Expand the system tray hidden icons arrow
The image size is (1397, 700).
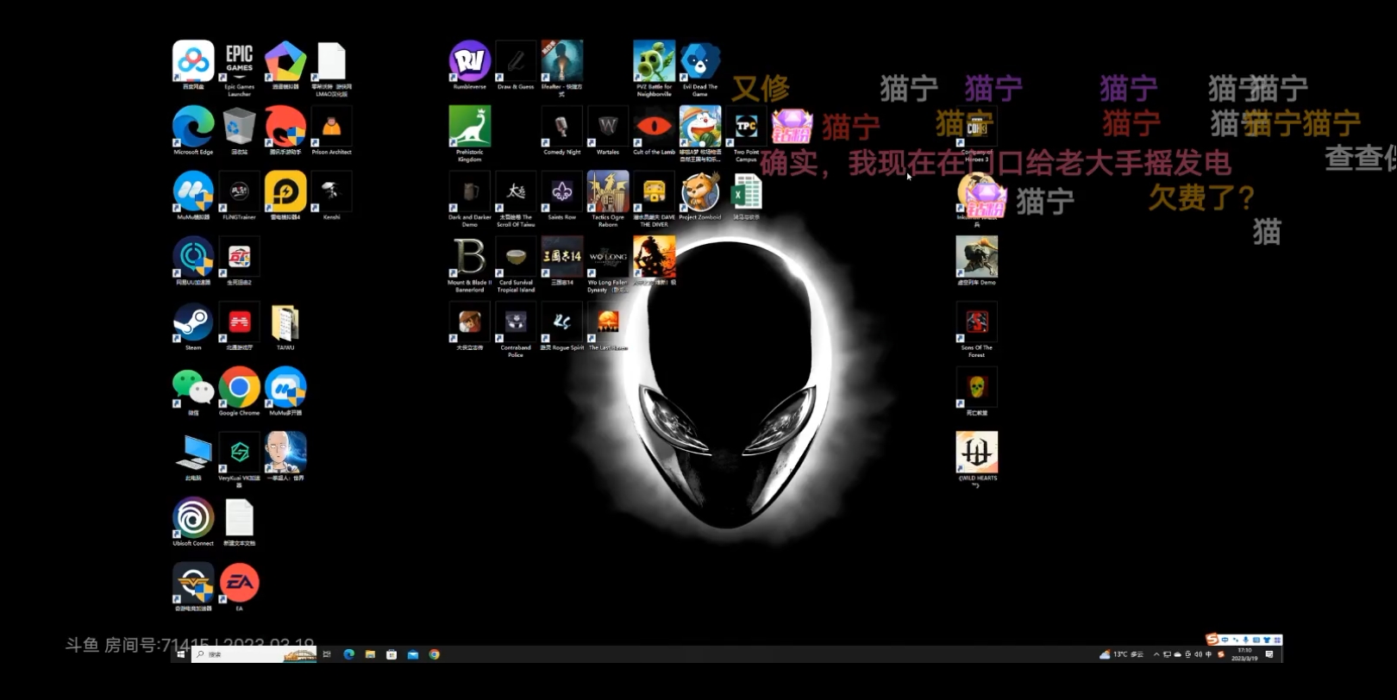click(1156, 654)
